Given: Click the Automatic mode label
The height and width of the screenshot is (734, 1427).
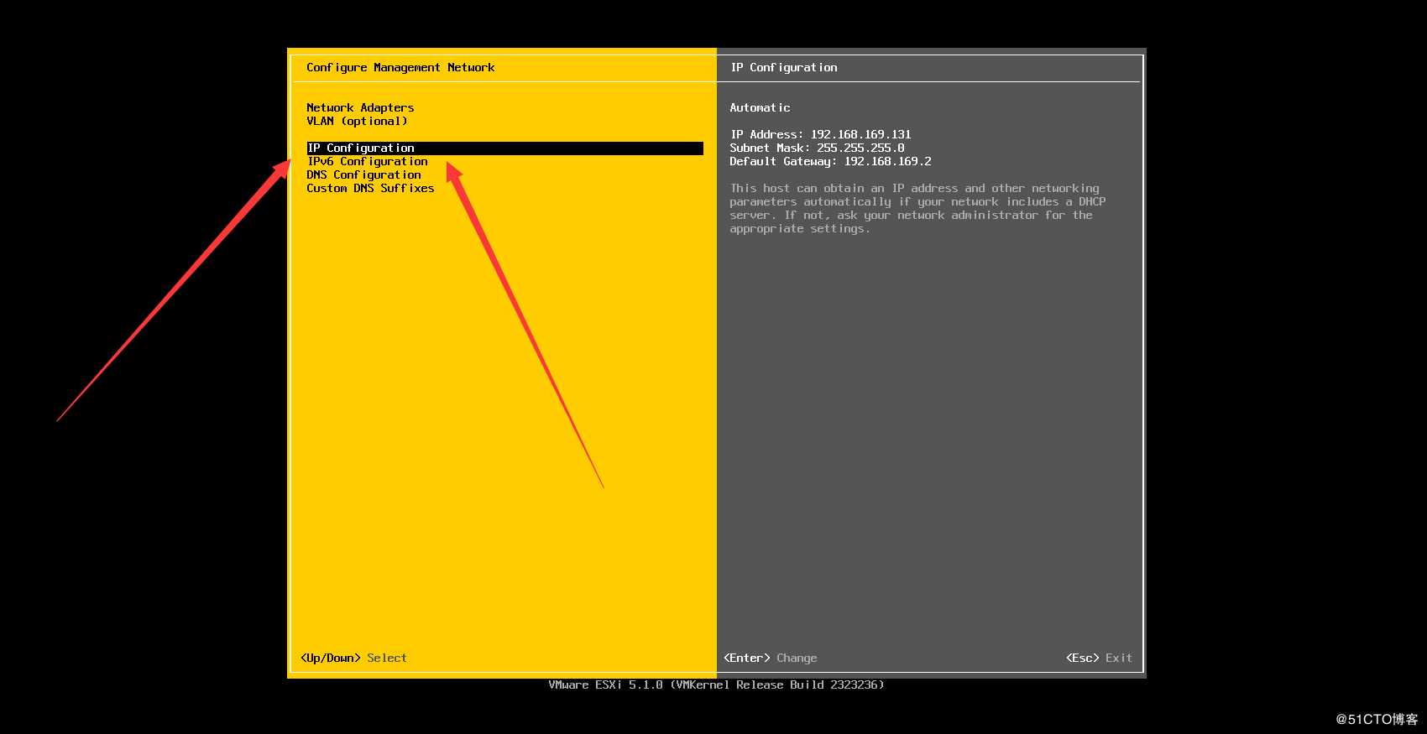Looking at the screenshot, I should (x=760, y=107).
